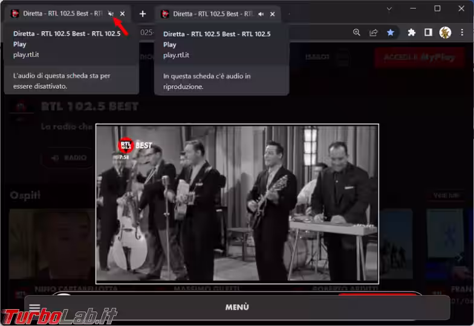Maximize the browser window
Image resolution: width=474 pixels, height=326 pixels.
coord(437,8)
